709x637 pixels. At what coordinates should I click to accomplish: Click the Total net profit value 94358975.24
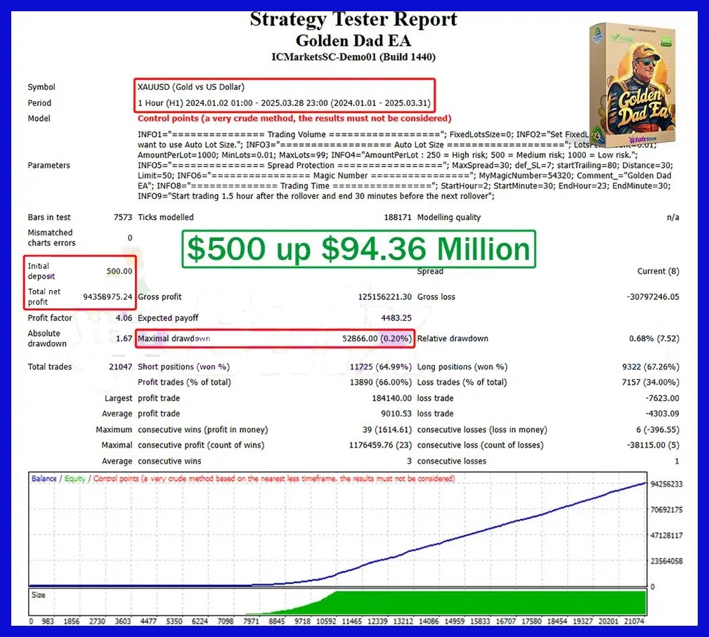click(108, 296)
